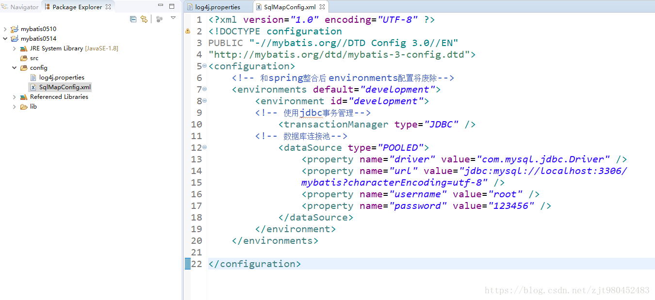Click the "POOLED" dataSource type value

coord(400,148)
